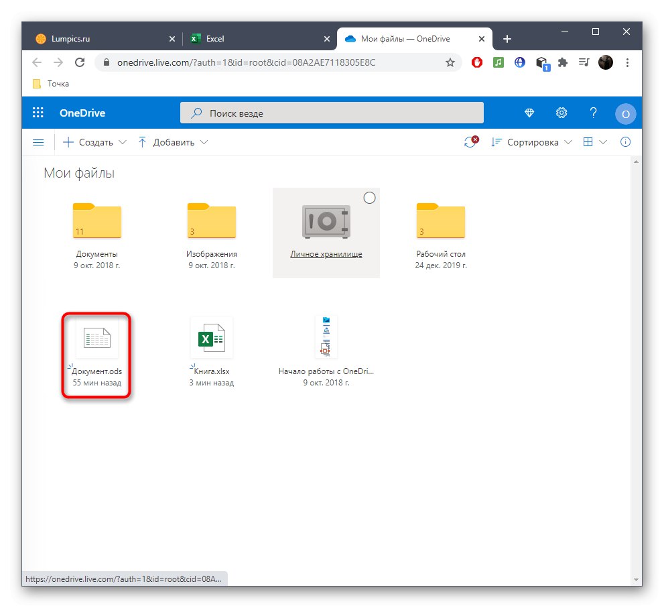Open OneDrive Settings gear icon
The image size is (664, 608).
pos(561,113)
